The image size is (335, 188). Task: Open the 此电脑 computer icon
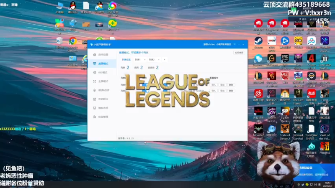(59, 8)
